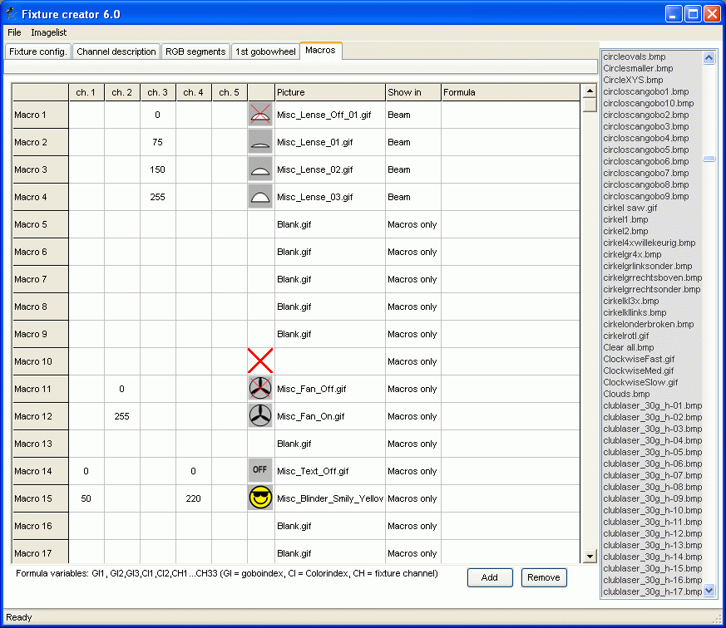Open the RGB segments tab
This screenshot has width=726, height=628.
point(195,52)
